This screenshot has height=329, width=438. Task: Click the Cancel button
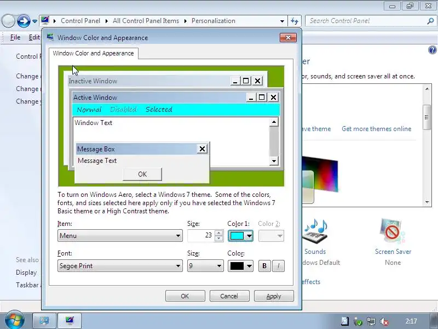click(229, 296)
